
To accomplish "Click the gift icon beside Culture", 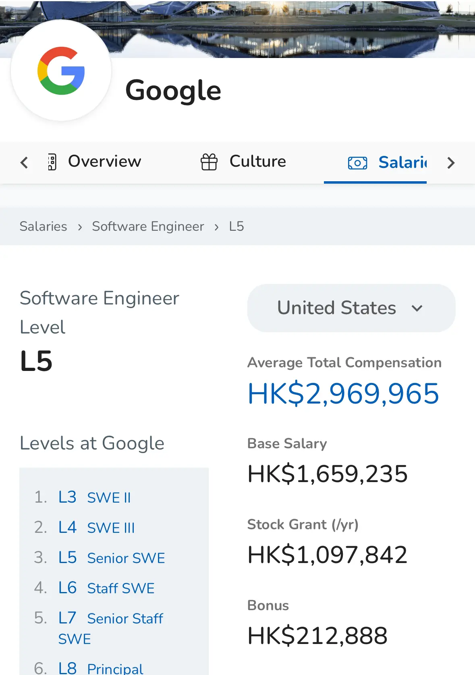I will (x=209, y=162).
